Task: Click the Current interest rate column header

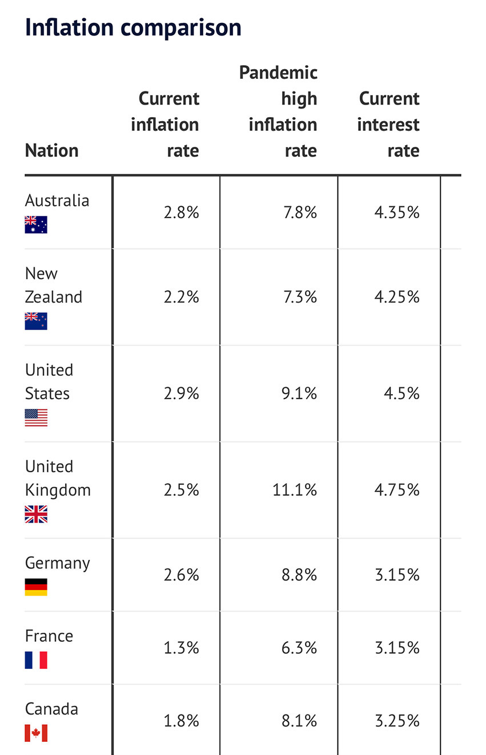Action: tap(388, 125)
